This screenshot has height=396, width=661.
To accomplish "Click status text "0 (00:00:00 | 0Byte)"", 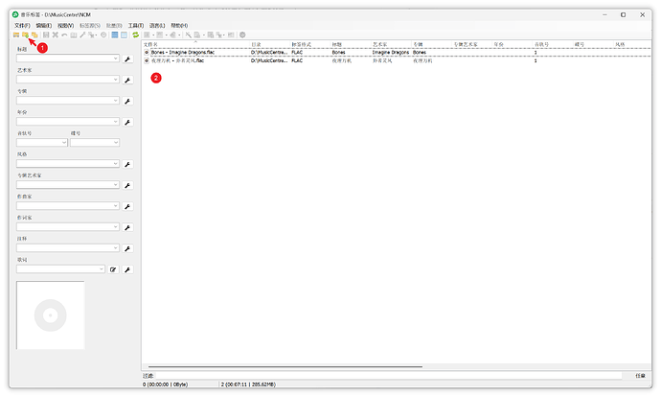I will (x=165, y=384).
